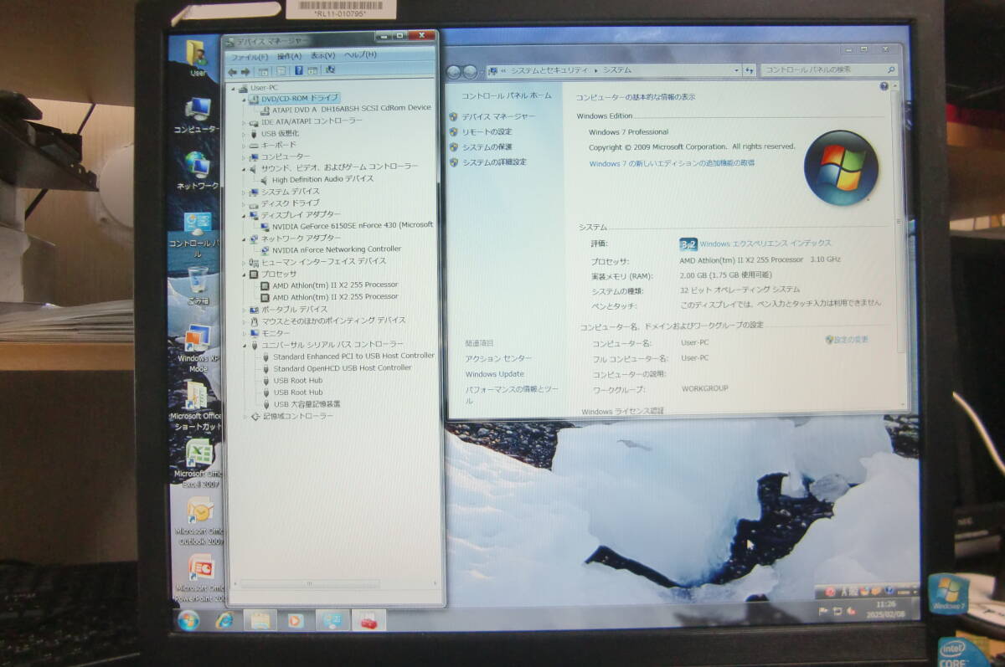Open the address bar history dropdown in System window
Image resolution: width=1005 pixels, height=667 pixels.
(736, 70)
